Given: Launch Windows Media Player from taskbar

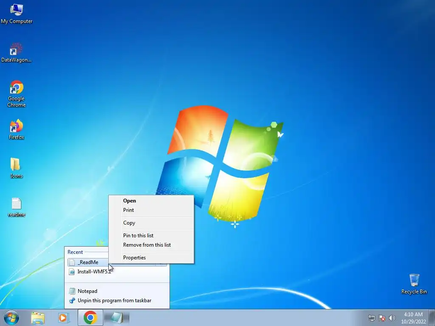Looking at the screenshot, I should pyautogui.click(x=64, y=318).
